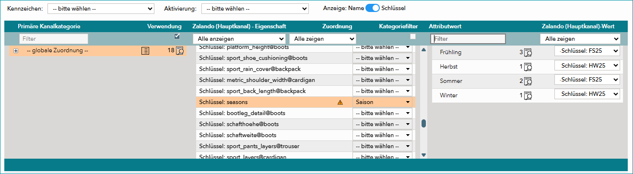Open assignment dropdown for schaftweite@boots
This screenshot has height=174, width=633.
[383, 135]
